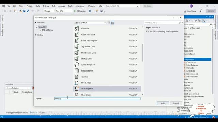Click the Code column header in Error List
This screenshot has width=218, height=122.
(16, 92)
